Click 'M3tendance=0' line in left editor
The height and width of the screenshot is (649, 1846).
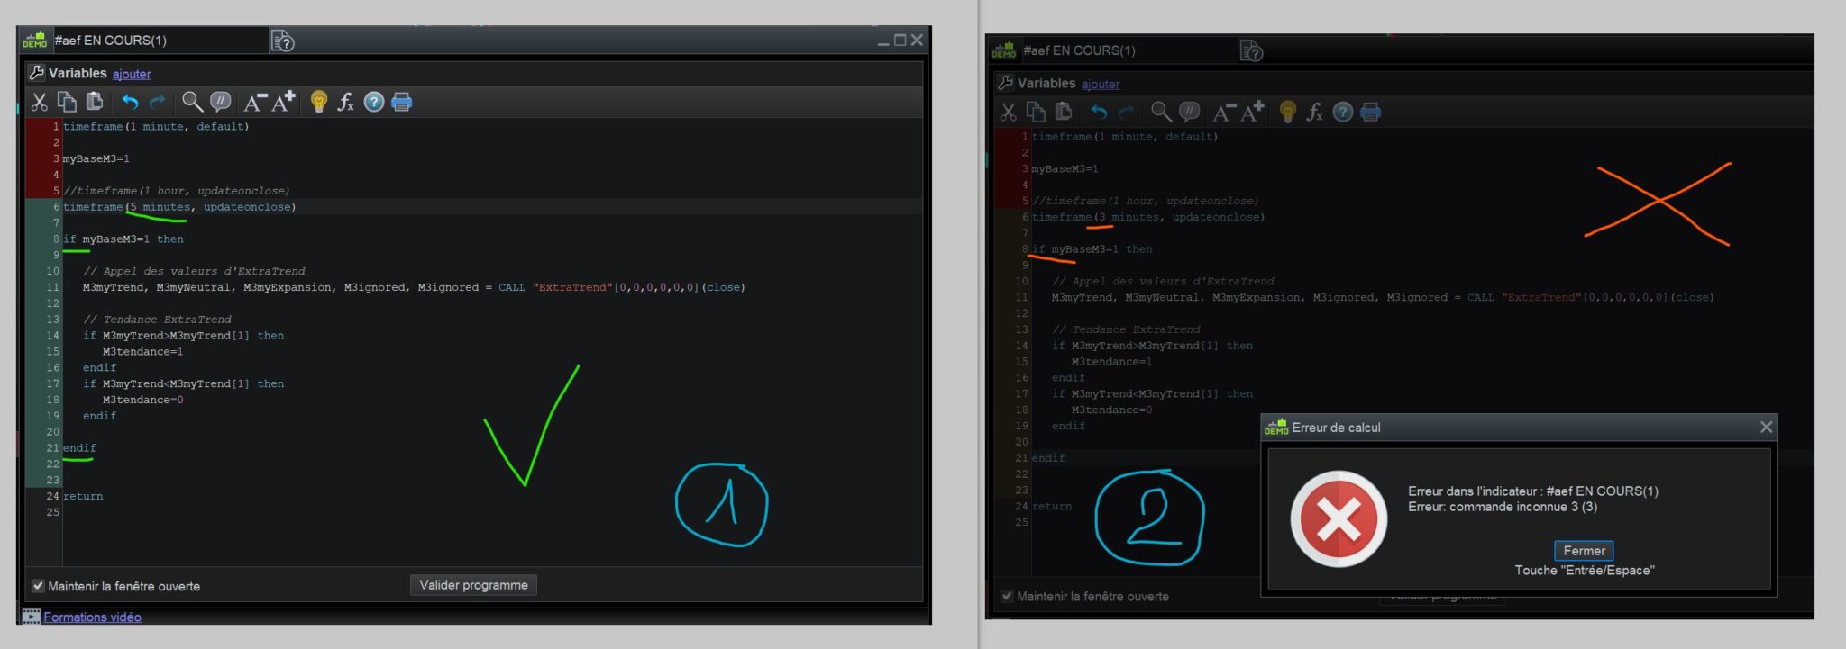click(142, 400)
